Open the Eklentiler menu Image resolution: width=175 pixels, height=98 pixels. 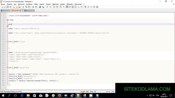(70, 4)
